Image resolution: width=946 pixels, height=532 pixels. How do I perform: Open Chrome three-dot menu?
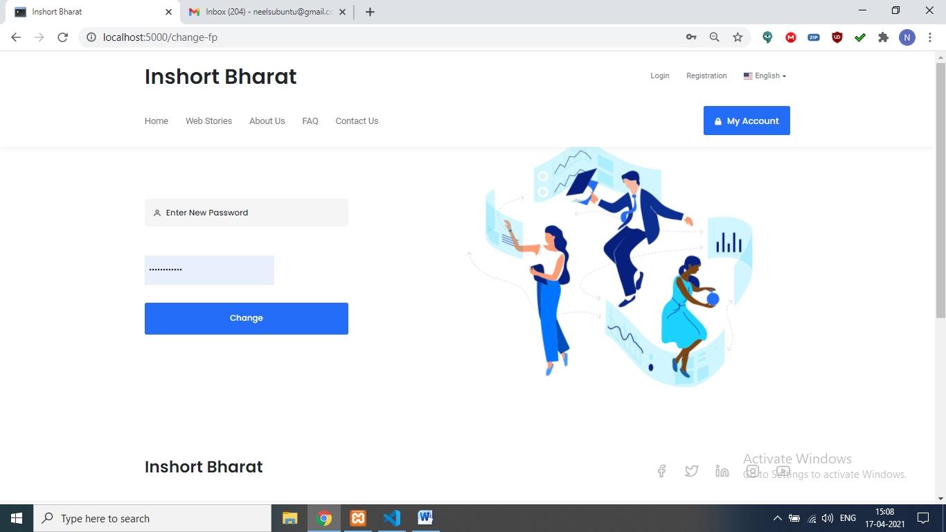tap(930, 37)
